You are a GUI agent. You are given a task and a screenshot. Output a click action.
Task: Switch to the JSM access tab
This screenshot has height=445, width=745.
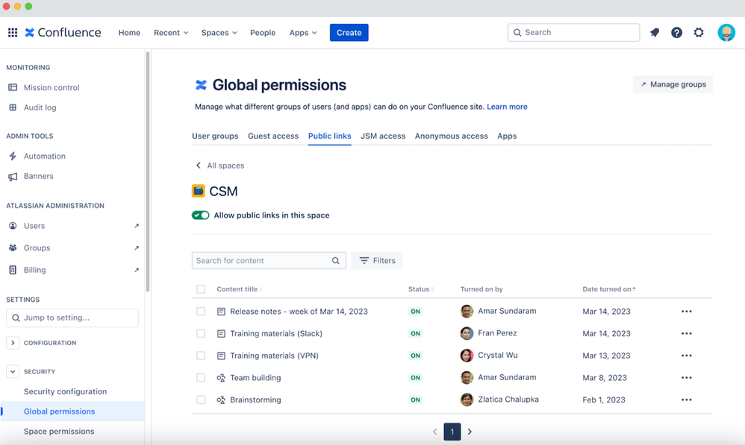[383, 136]
